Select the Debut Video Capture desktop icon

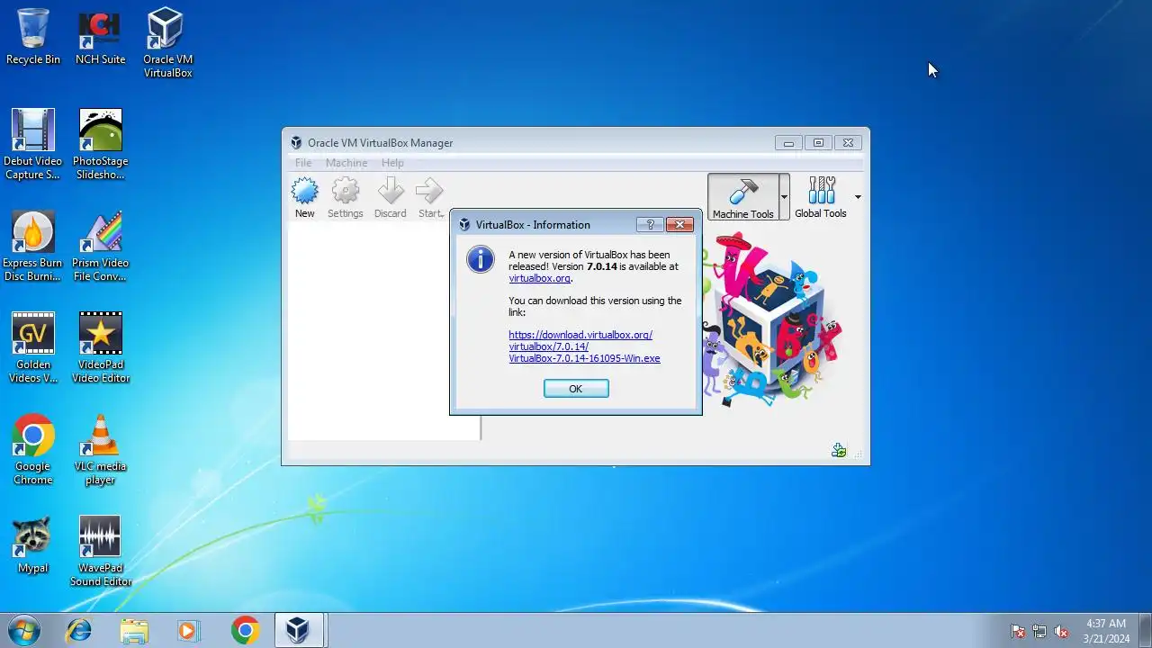(33, 145)
